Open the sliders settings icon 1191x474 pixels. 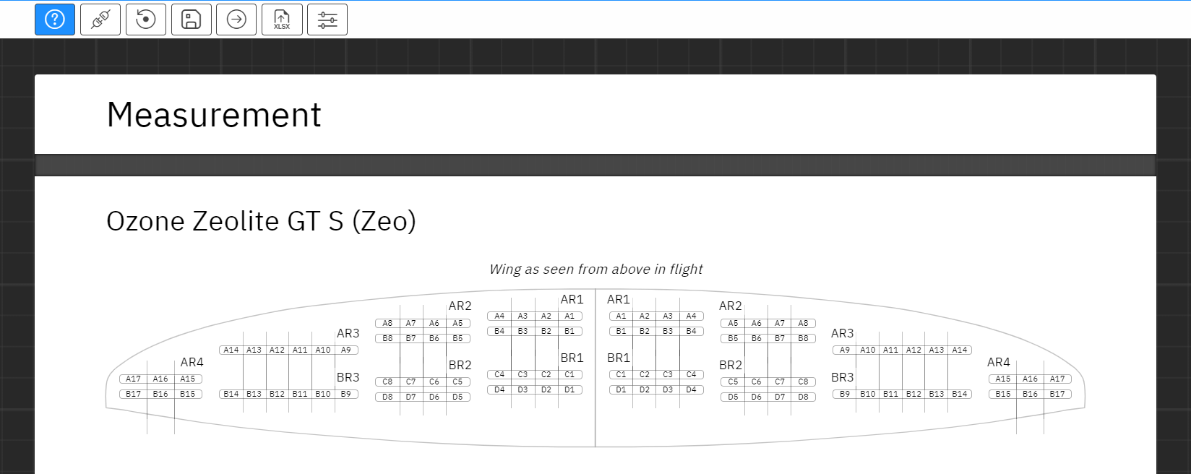327,20
